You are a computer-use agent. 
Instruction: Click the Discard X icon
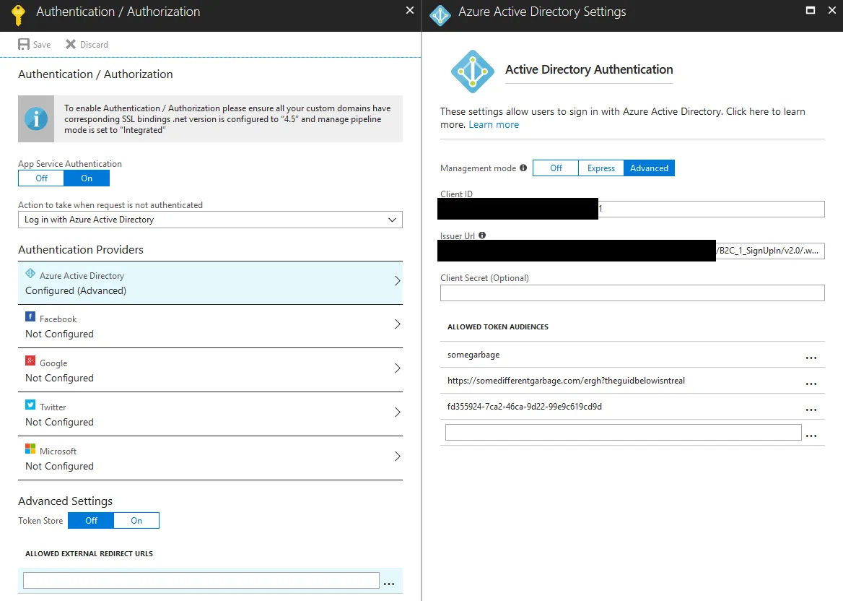click(x=71, y=44)
